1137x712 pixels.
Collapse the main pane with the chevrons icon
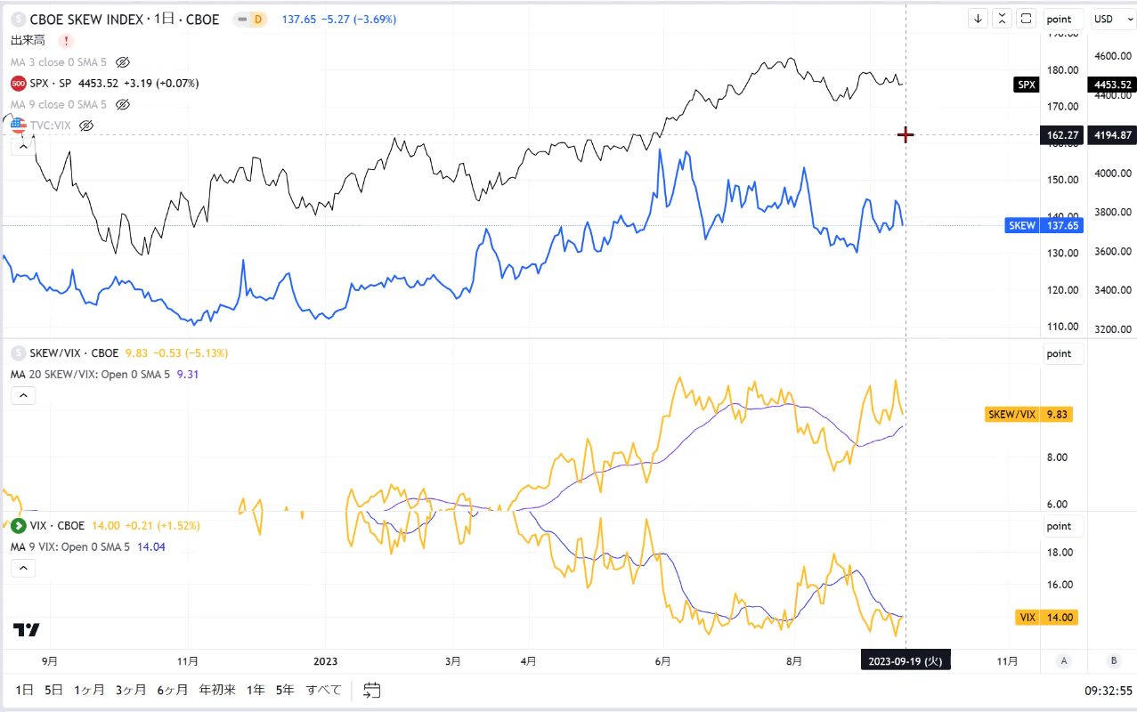(x=1003, y=19)
